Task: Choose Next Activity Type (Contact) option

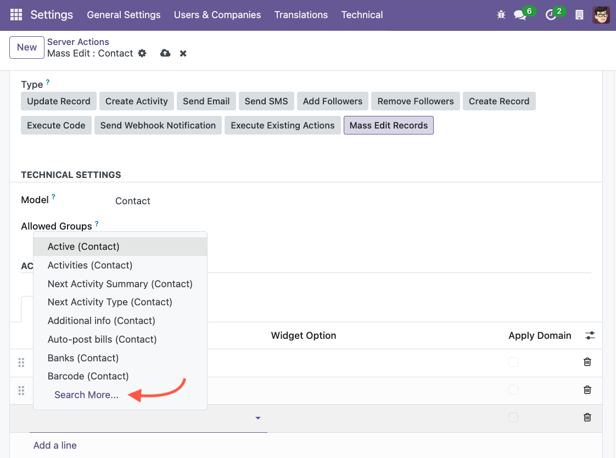Action: coord(120,302)
